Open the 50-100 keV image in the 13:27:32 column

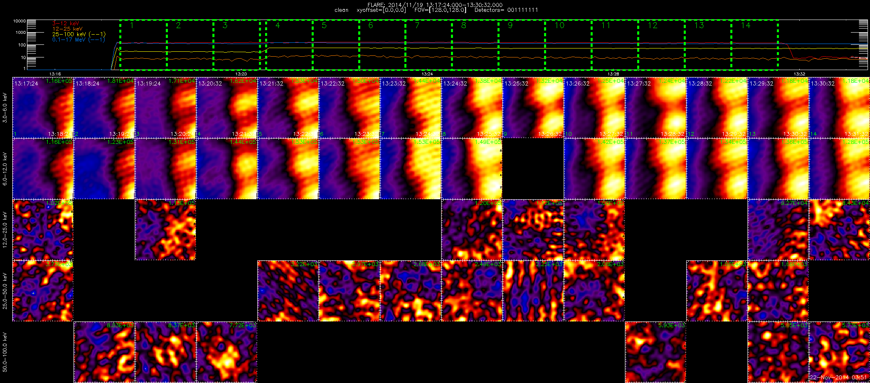pyautogui.click(x=656, y=352)
